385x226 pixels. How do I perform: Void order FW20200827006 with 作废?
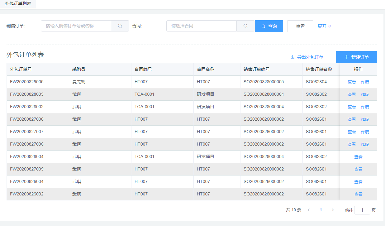coord(365,144)
